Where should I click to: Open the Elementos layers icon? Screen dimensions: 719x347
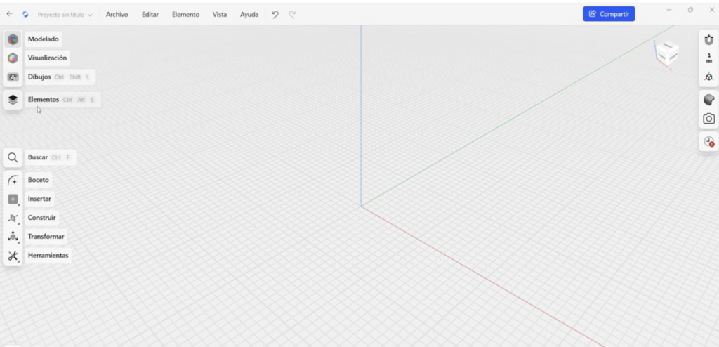pyautogui.click(x=13, y=100)
